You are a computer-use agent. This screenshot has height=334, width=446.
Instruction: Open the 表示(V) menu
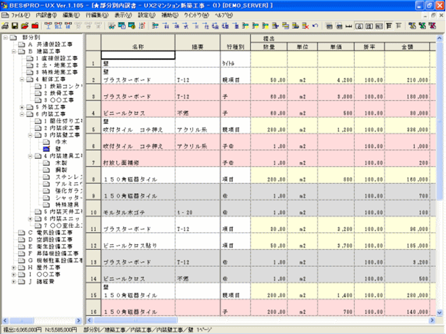point(123,15)
